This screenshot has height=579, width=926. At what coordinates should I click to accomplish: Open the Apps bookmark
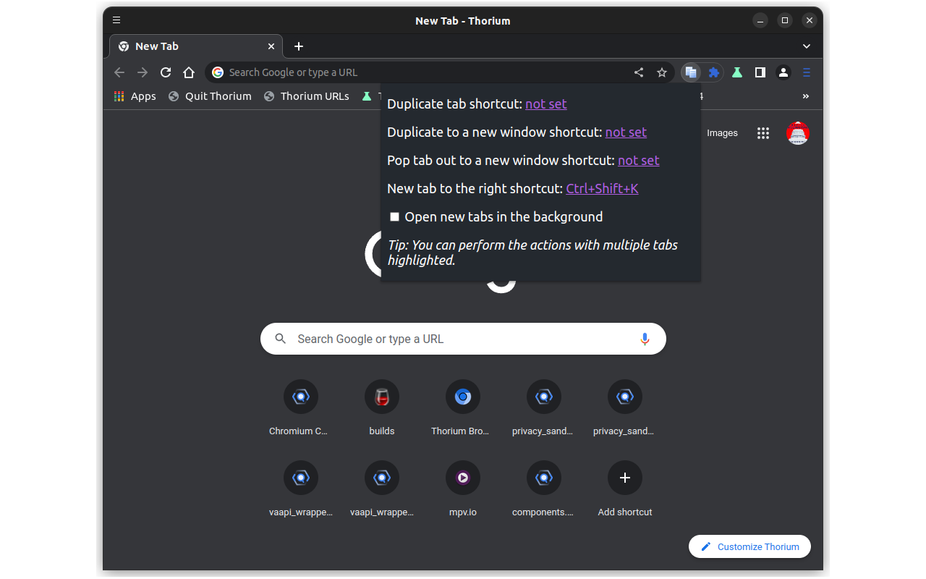pyautogui.click(x=135, y=96)
